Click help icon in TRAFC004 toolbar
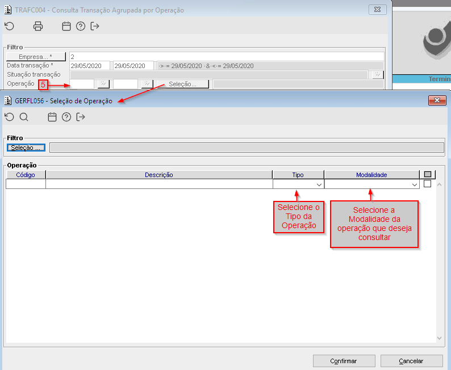Image resolution: width=451 pixels, height=370 pixels. pos(81,26)
